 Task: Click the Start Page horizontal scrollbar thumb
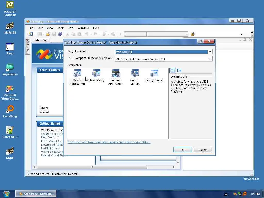point(92,167)
